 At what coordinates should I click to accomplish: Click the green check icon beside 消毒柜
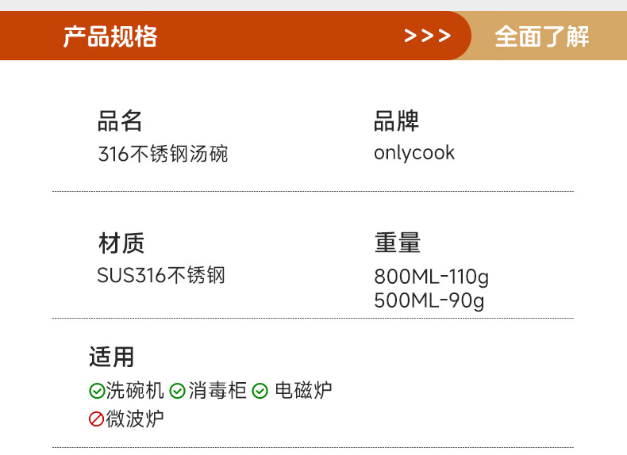coord(178,391)
